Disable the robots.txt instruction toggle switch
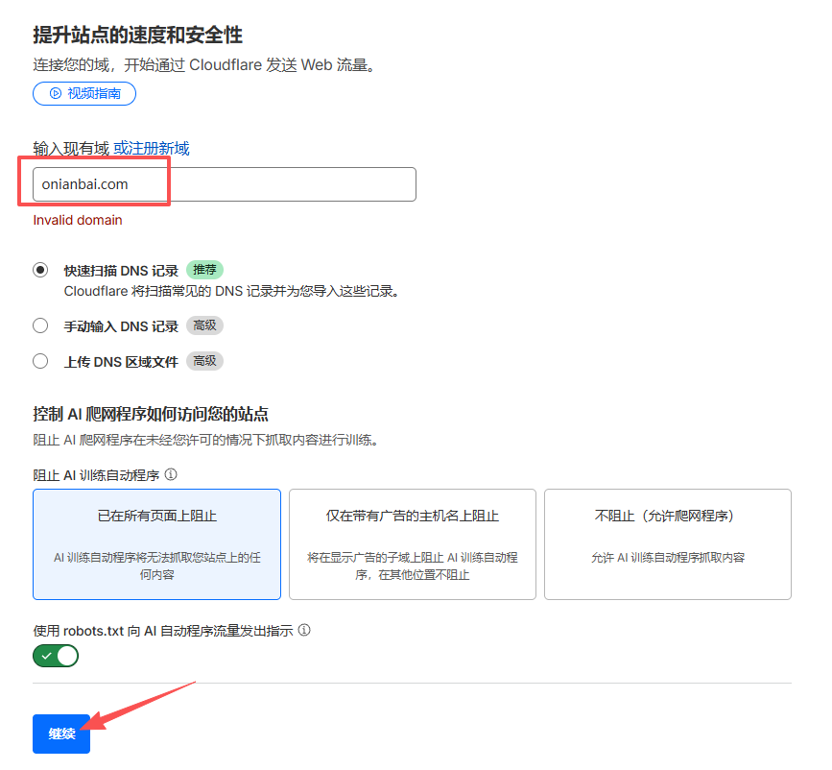This screenshot has width=832, height=770. [56, 656]
